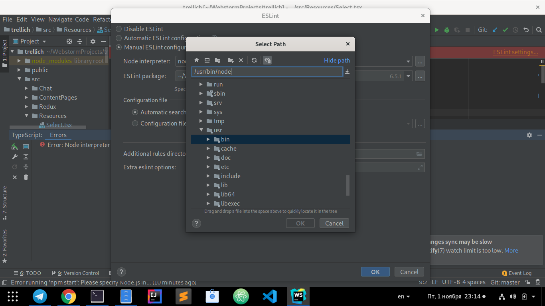Select Disable ESLint radio button
The image size is (545, 306).
pyautogui.click(x=119, y=29)
